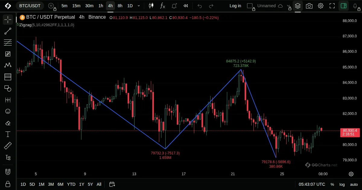Select the date and price range tool

[8, 100]
